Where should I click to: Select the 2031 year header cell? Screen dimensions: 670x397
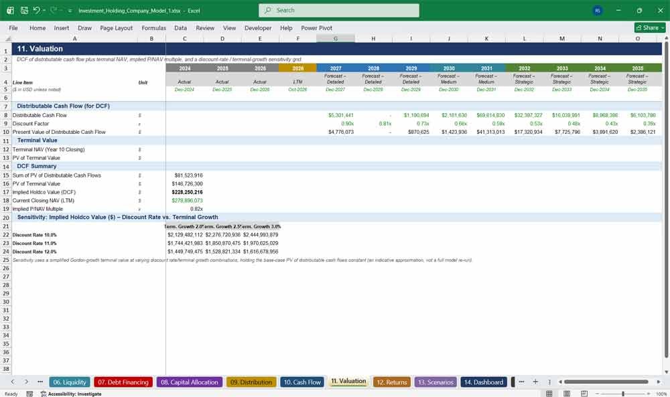tap(486, 68)
